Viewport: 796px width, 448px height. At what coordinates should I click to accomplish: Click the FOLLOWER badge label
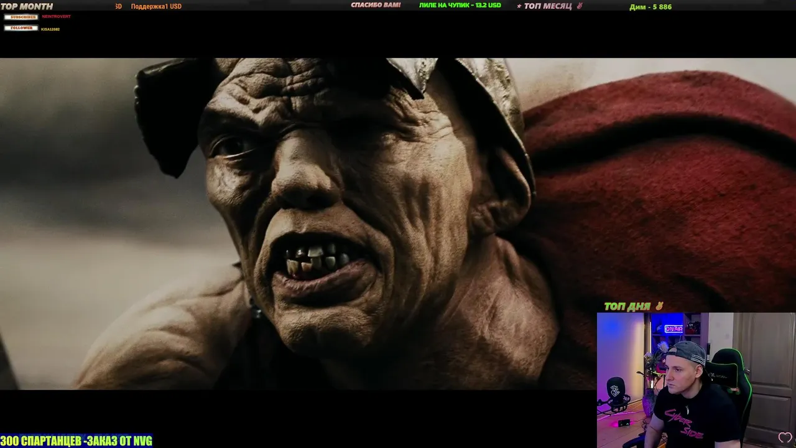tap(21, 28)
